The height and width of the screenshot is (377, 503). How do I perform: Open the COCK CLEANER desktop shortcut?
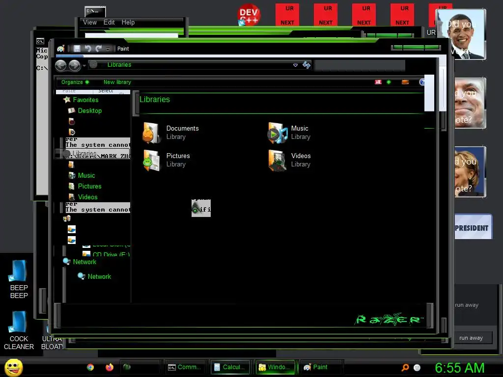tap(19, 330)
